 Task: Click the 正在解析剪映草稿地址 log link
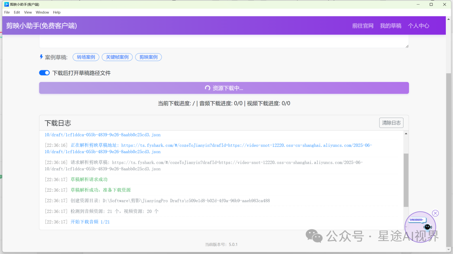click(208, 149)
